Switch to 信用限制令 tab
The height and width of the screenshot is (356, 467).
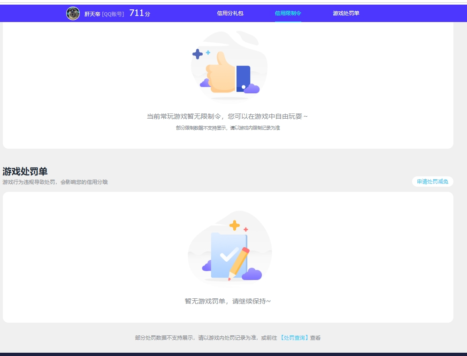pyautogui.click(x=288, y=14)
